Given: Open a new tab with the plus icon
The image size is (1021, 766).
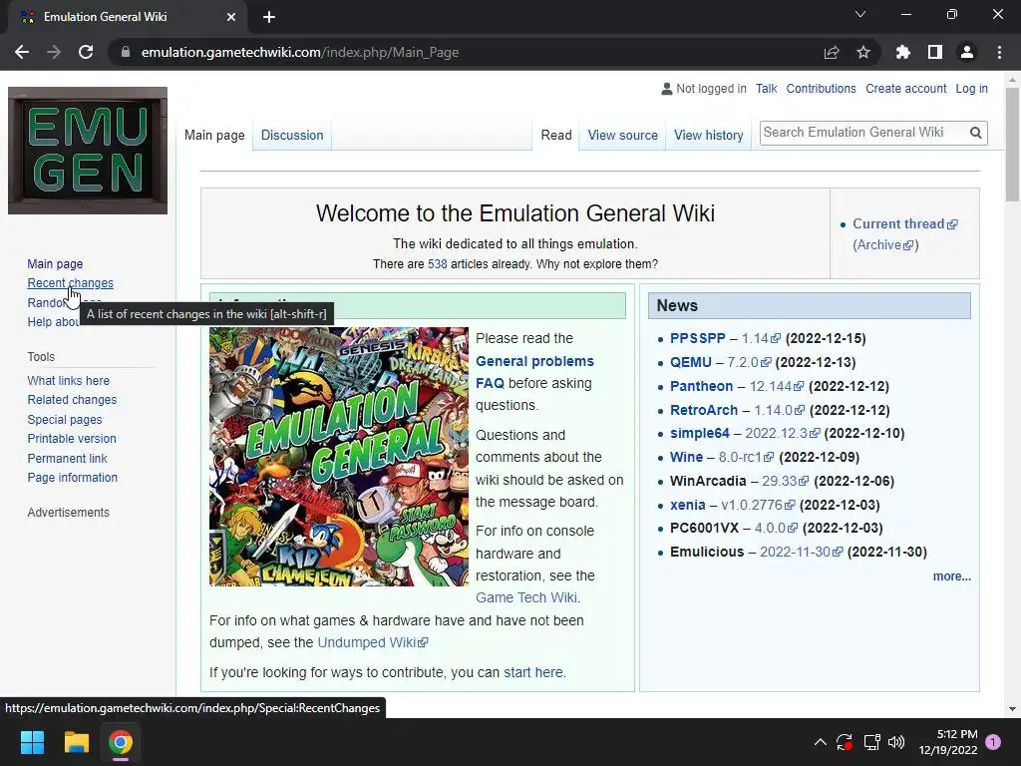Looking at the screenshot, I should click(269, 17).
